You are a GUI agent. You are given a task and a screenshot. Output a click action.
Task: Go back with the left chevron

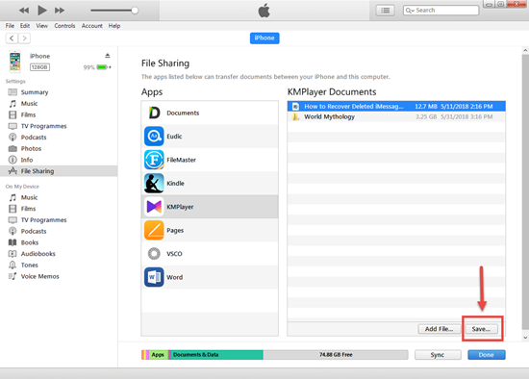click(12, 38)
